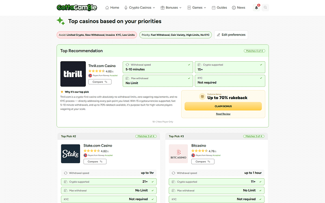Screen dimensions: 325x203
Task: Click the Stake Crypto supported icon
Action: (66, 181)
